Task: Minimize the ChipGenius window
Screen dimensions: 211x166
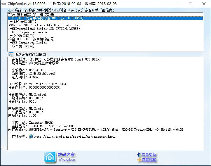Action: 177,4
